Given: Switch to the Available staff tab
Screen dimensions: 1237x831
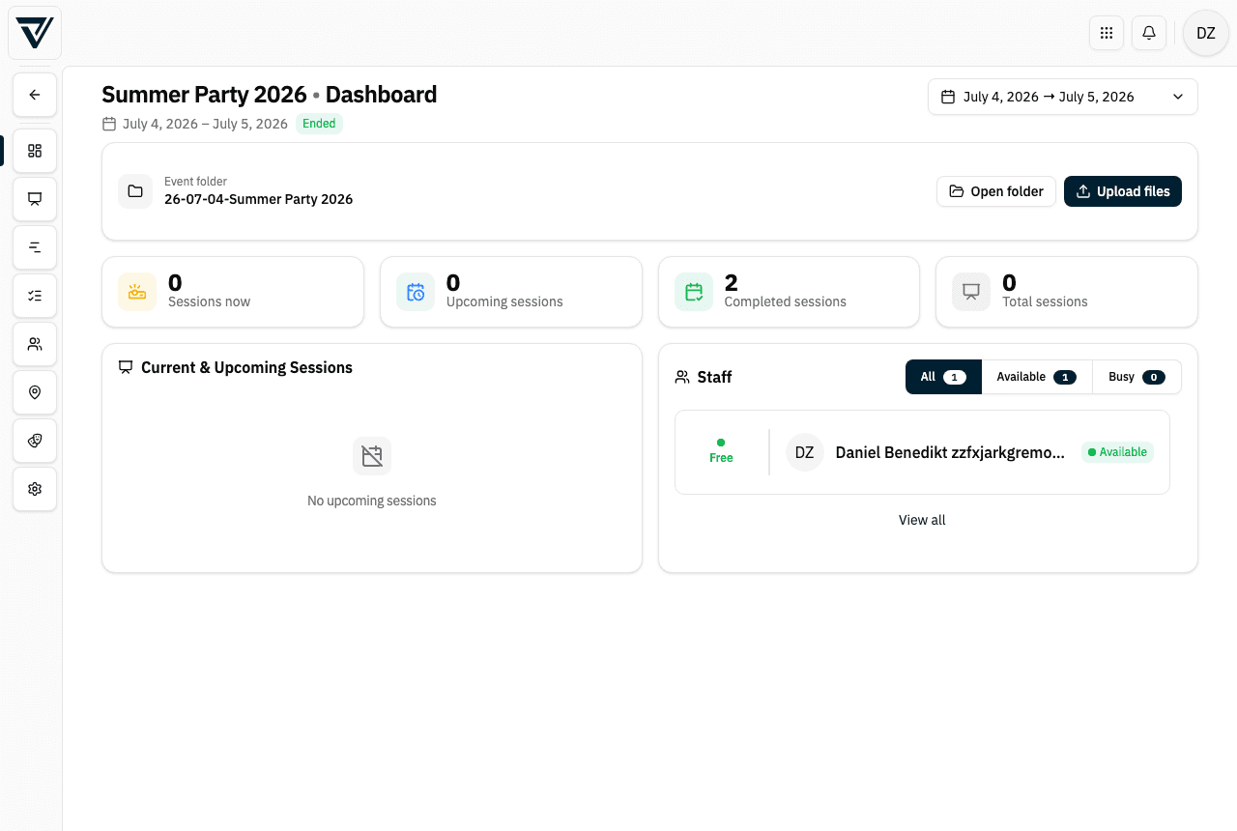Looking at the screenshot, I should pos(1037,377).
